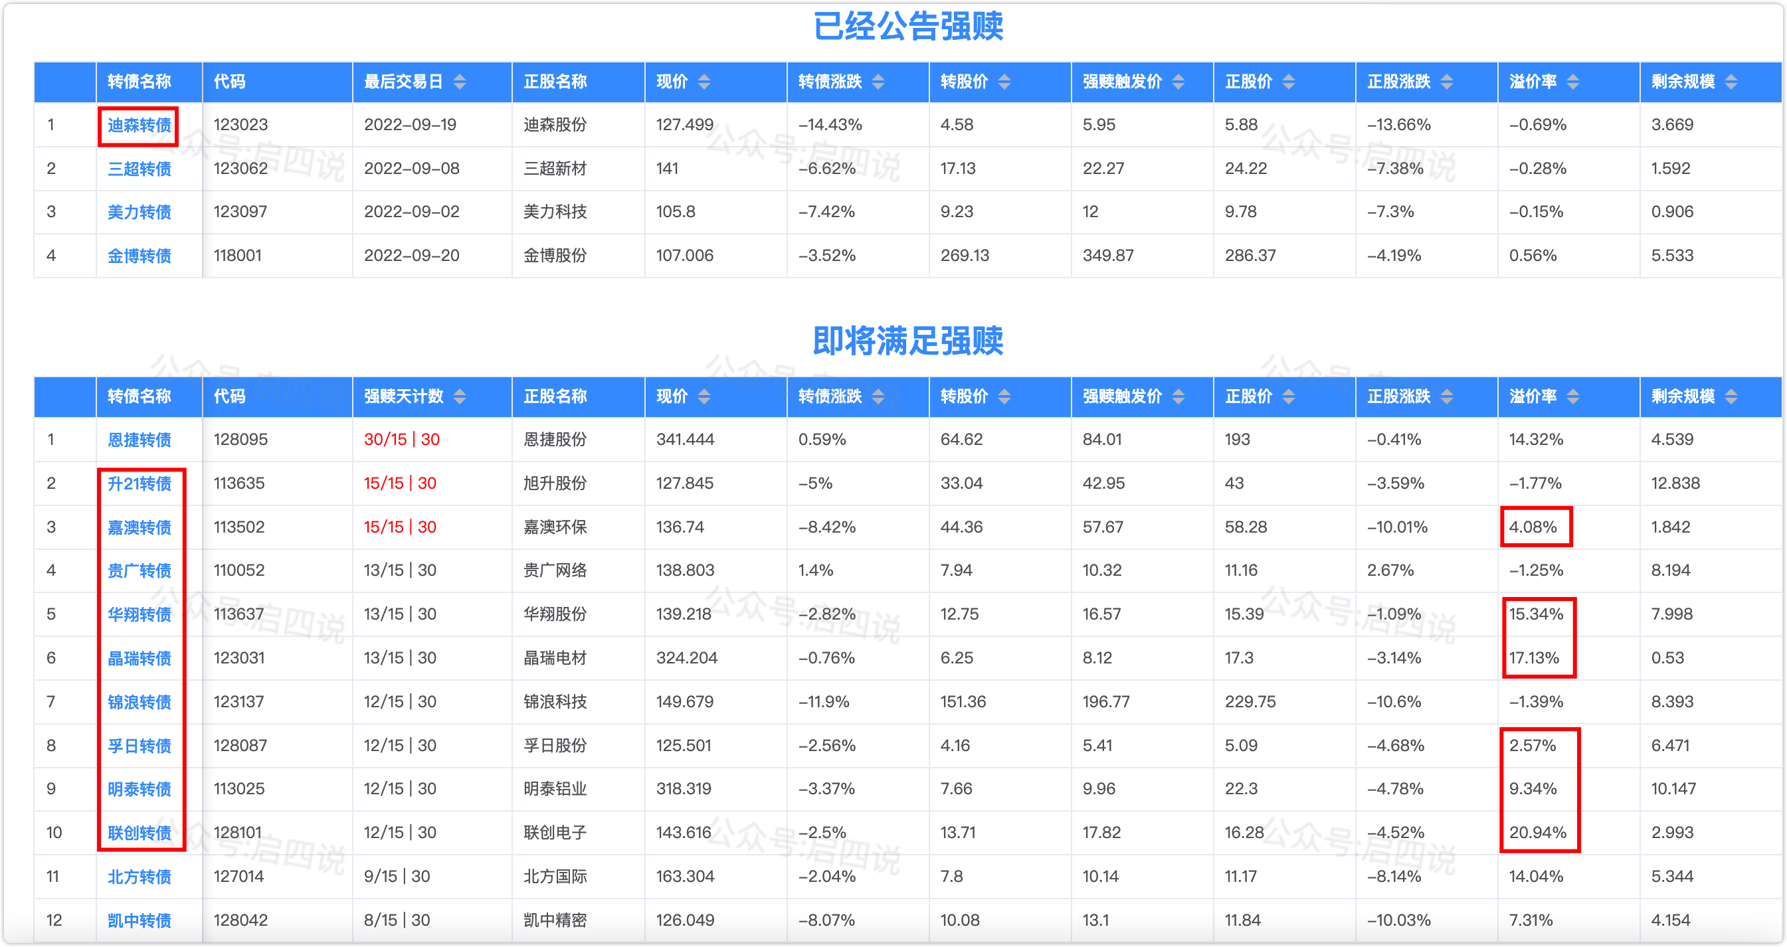
Task: Sort bottom table by 转股价 arrows
Action: pyautogui.click(x=1004, y=396)
